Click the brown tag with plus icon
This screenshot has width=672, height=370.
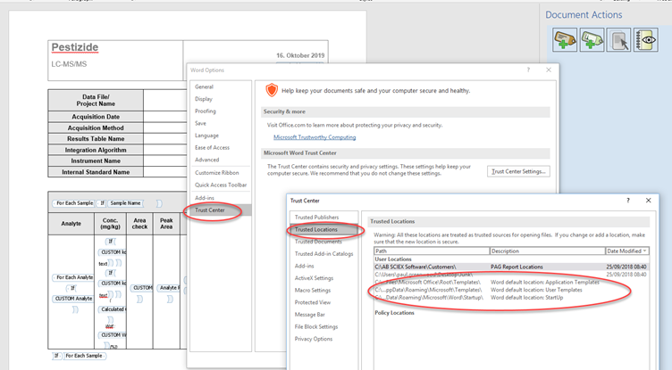click(565, 40)
